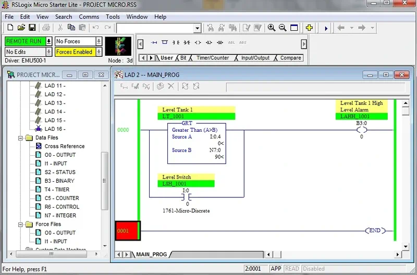Select the GRT Greater Than instruction block

click(197, 143)
